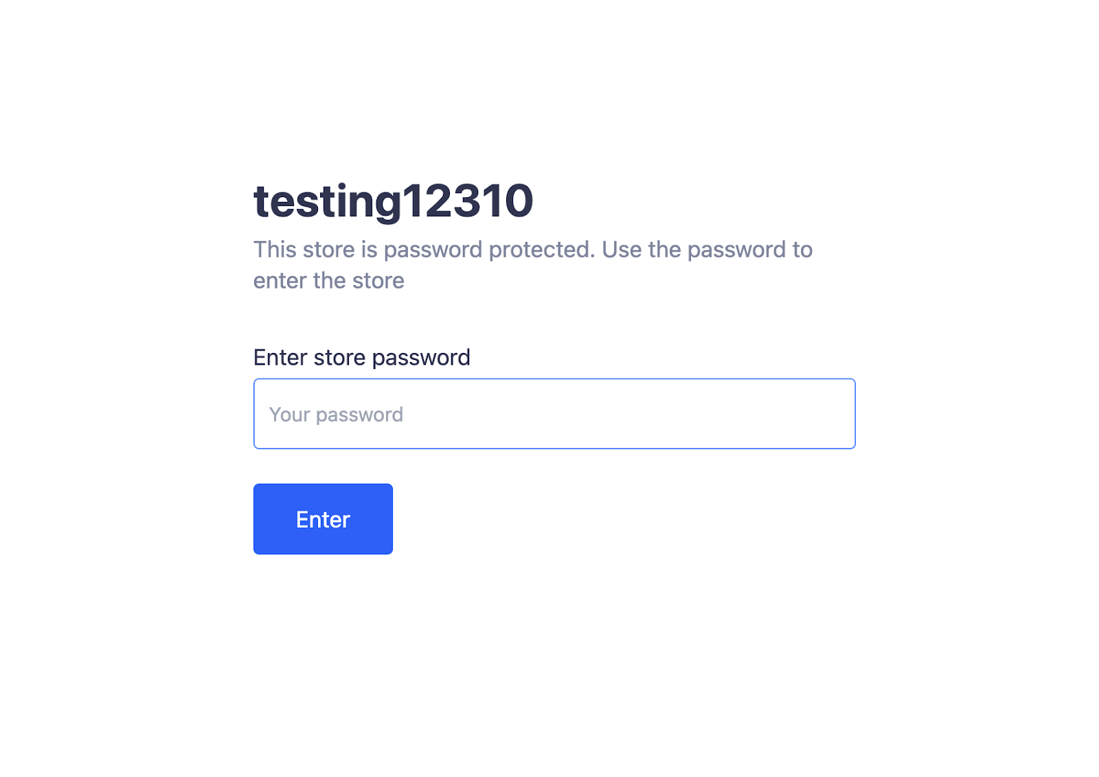This screenshot has height=777, width=1099.
Task: Click the button below the password field
Action: (323, 519)
